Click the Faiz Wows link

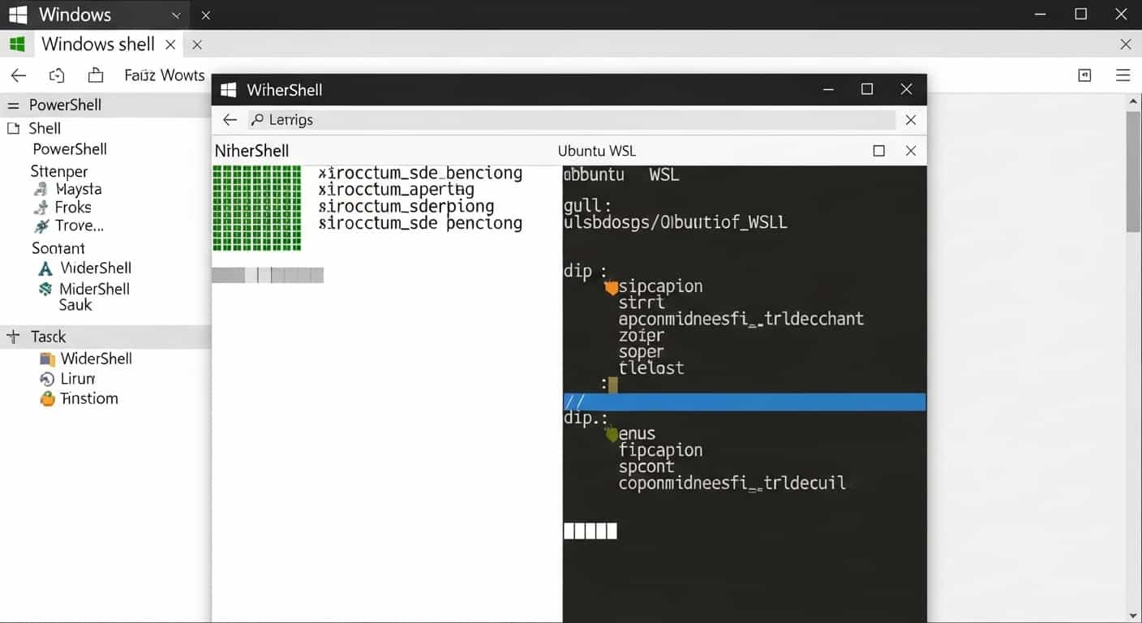[163, 75]
